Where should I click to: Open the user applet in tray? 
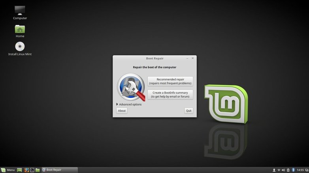pyautogui.click(x=274, y=170)
